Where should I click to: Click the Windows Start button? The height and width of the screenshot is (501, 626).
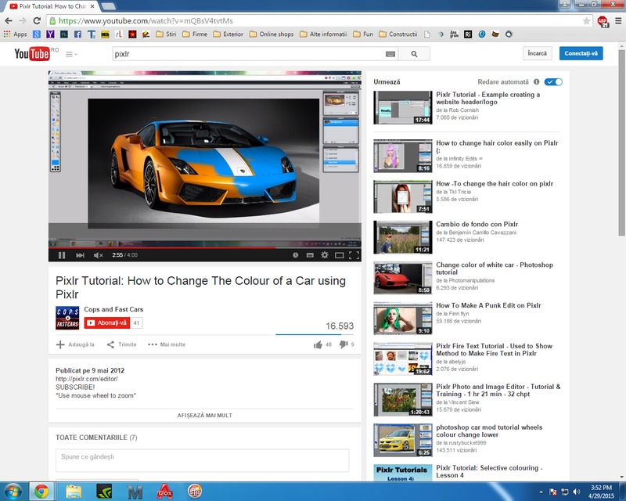13,492
